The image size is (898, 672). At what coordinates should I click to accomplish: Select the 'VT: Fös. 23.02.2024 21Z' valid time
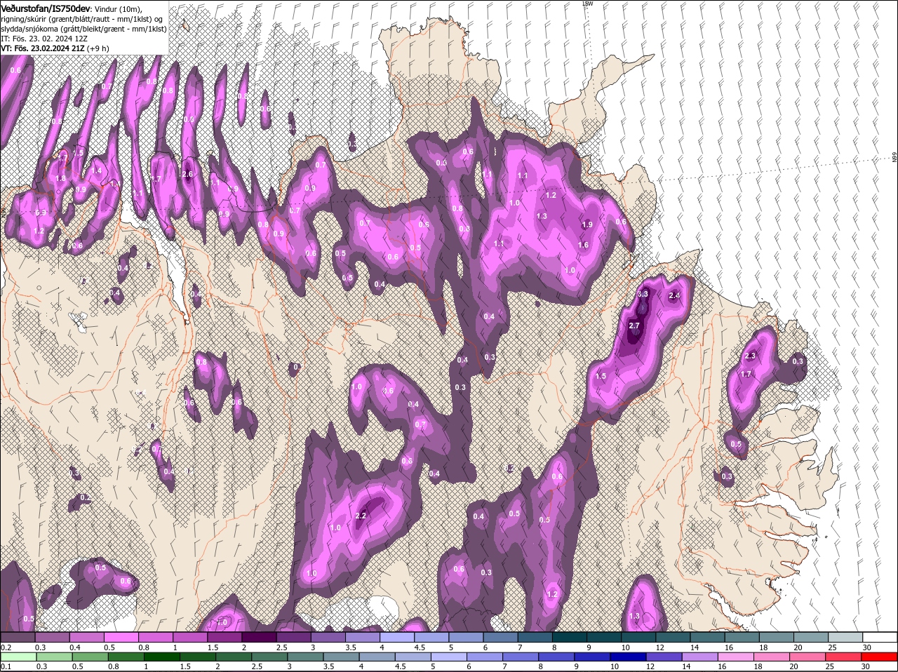pyautogui.click(x=43, y=48)
